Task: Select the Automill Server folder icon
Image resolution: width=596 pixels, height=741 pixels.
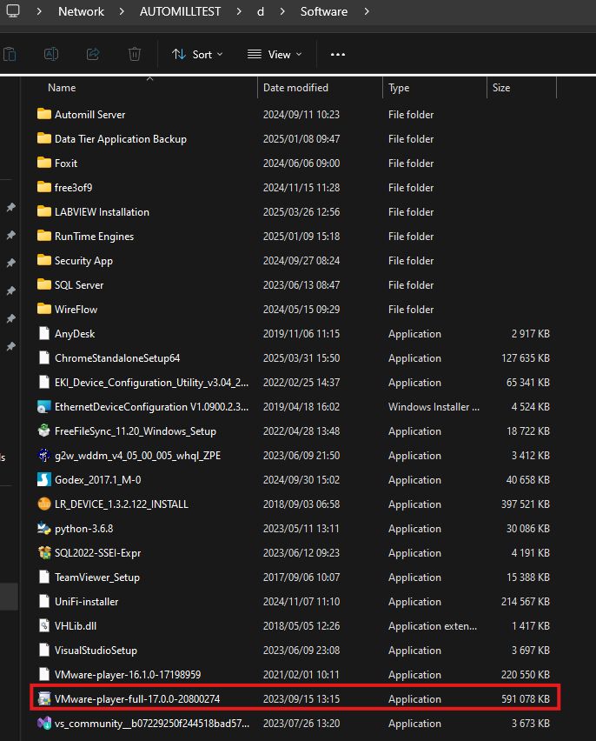Action: tap(44, 114)
